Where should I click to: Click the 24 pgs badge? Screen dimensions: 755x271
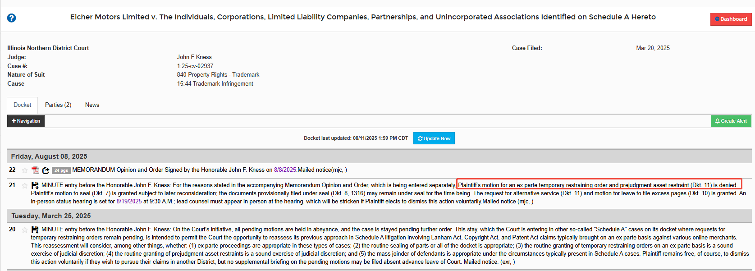tap(61, 170)
